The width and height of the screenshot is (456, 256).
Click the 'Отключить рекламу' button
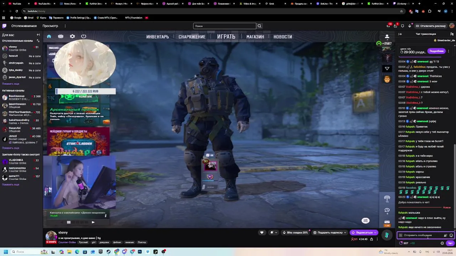click(x=430, y=26)
